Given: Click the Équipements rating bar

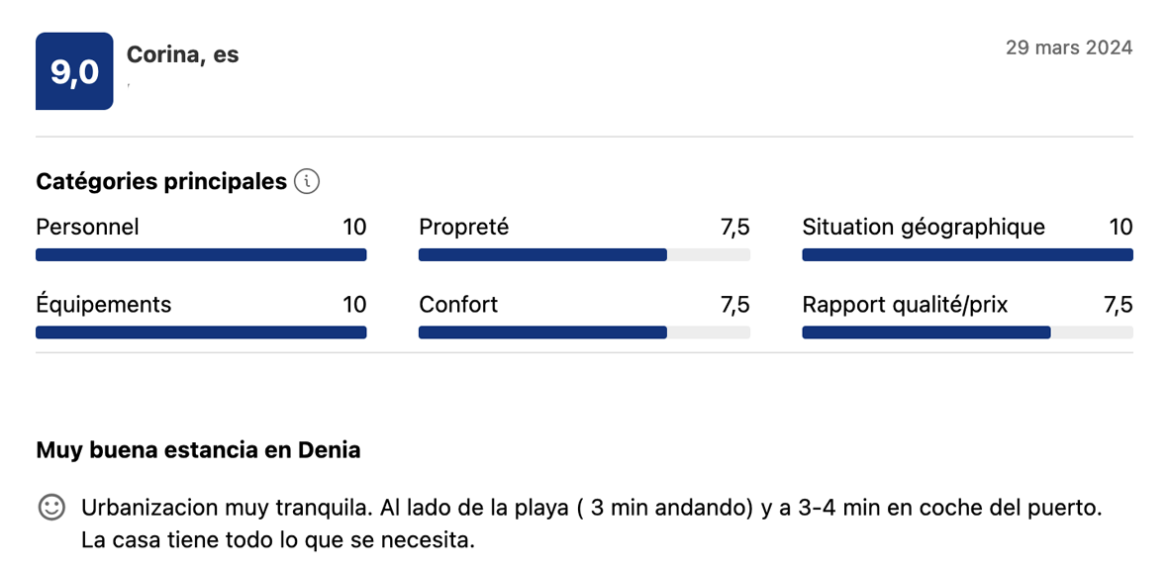Looking at the screenshot, I should [x=201, y=333].
